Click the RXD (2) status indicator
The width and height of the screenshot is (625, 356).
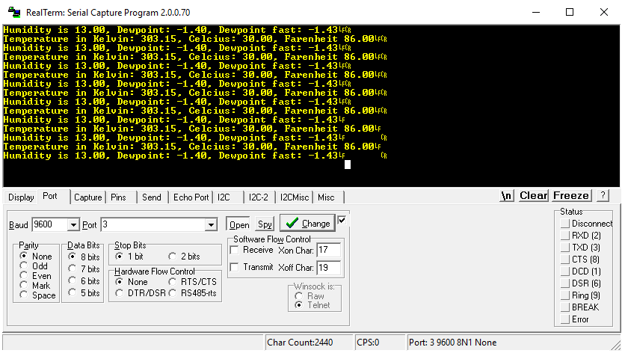point(565,236)
